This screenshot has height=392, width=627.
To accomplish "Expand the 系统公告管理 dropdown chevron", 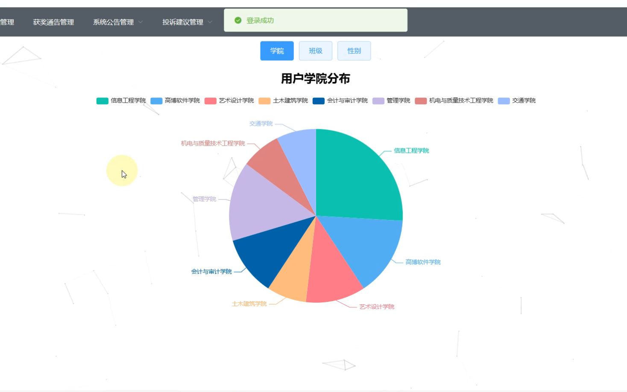I will pyautogui.click(x=141, y=22).
